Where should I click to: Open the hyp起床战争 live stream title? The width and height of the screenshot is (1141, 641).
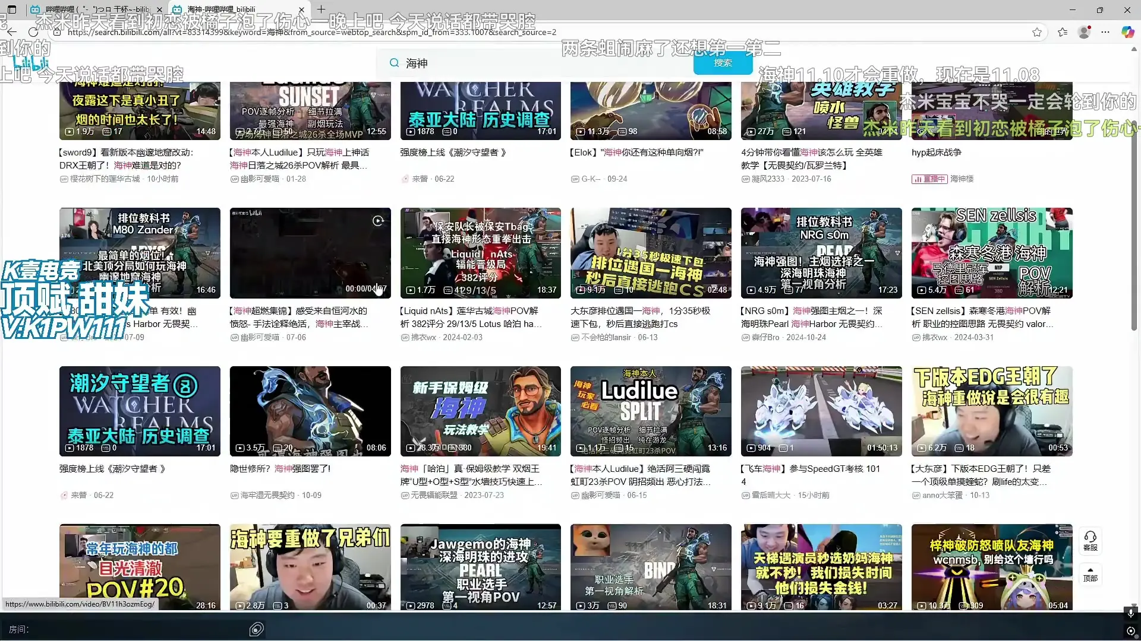tap(936, 153)
